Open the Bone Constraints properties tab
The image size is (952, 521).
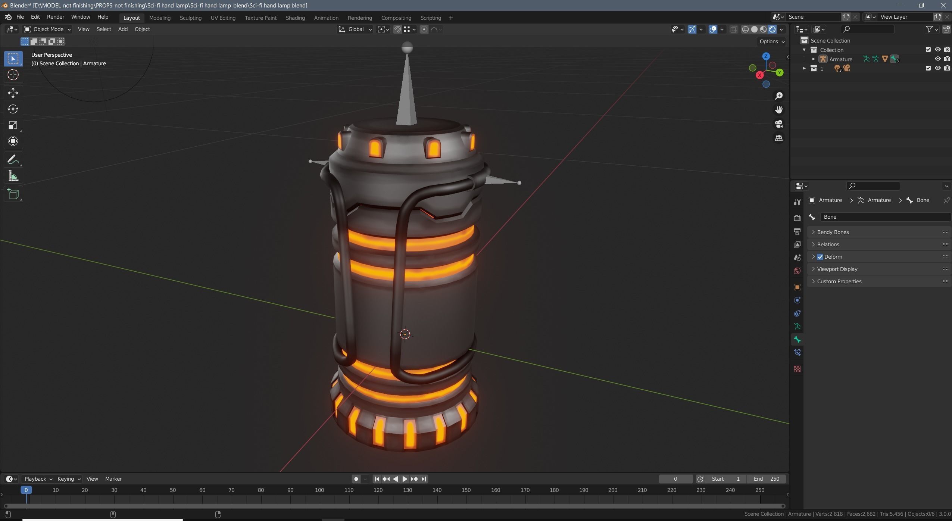coord(797,352)
